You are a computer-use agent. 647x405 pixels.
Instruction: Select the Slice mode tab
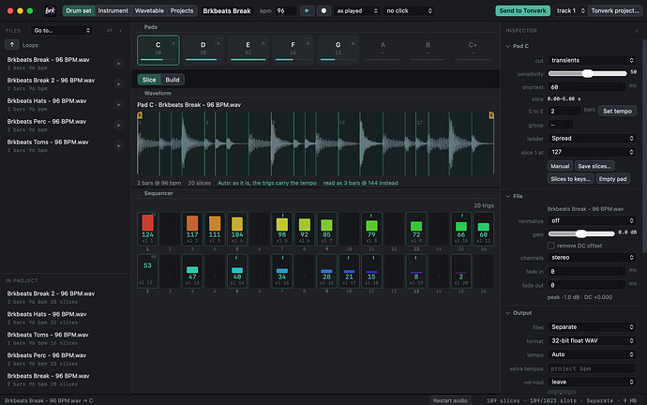point(149,80)
